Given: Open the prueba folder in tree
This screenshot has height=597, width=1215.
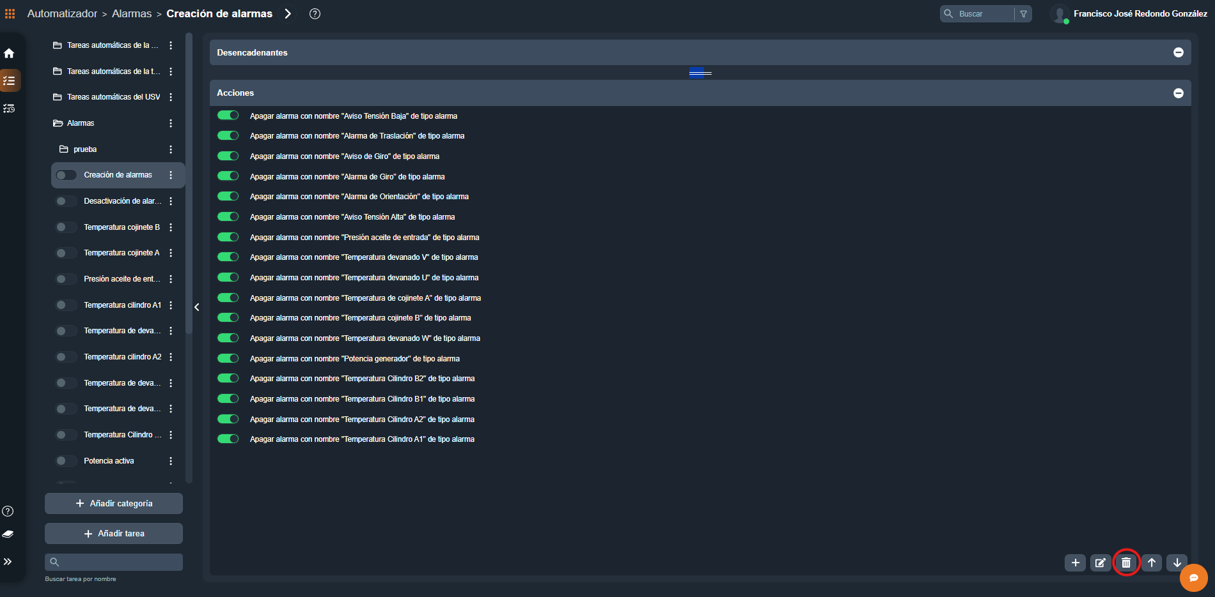Looking at the screenshot, I should coord(85,149).
